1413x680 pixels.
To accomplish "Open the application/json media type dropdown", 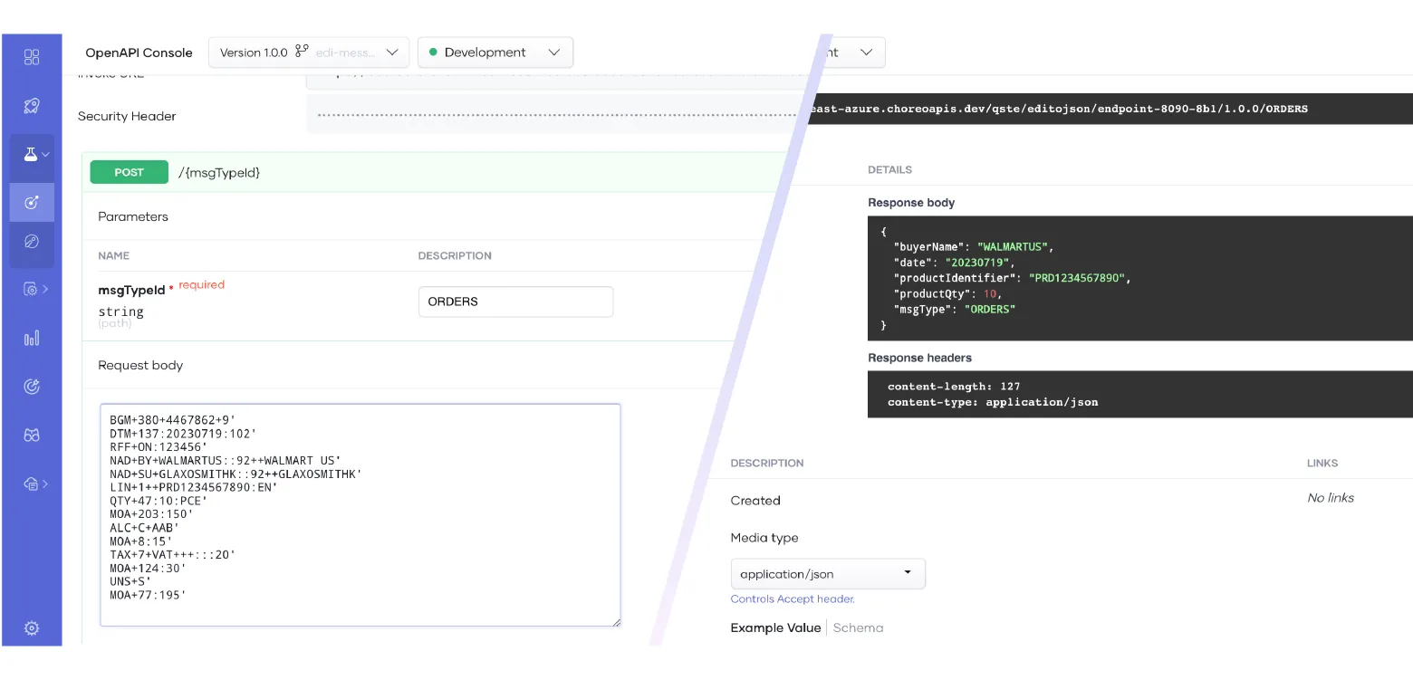I will pyautogui.click(x=827, y=574).
